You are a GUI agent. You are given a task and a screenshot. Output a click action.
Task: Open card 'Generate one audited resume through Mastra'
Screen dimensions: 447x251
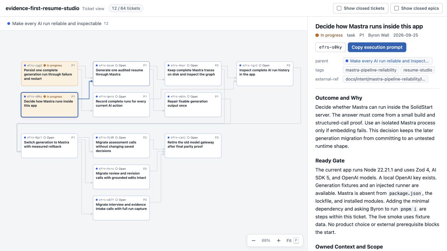(x=121, y=74)
